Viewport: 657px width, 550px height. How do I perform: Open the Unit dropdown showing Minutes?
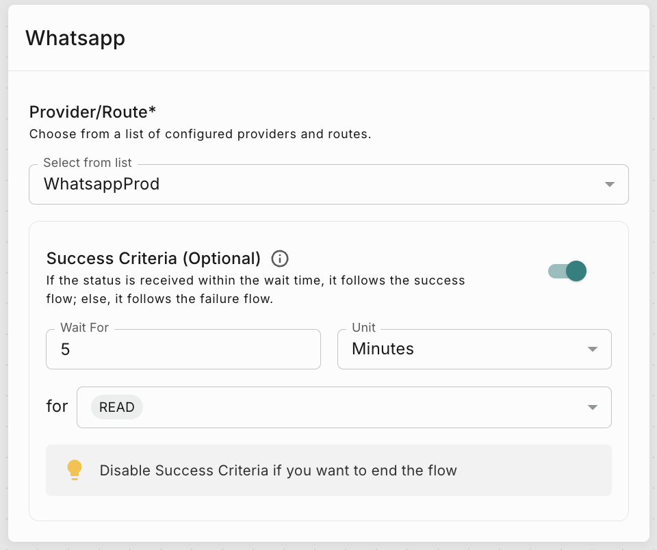474,349
